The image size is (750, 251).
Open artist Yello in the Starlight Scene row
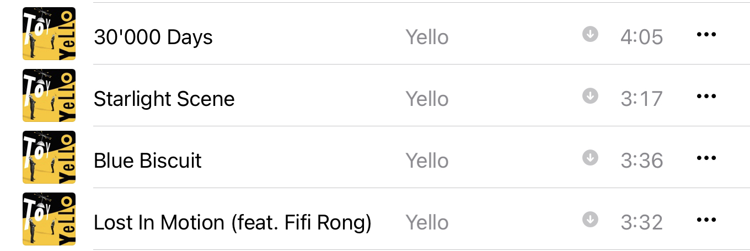(427, 99)
